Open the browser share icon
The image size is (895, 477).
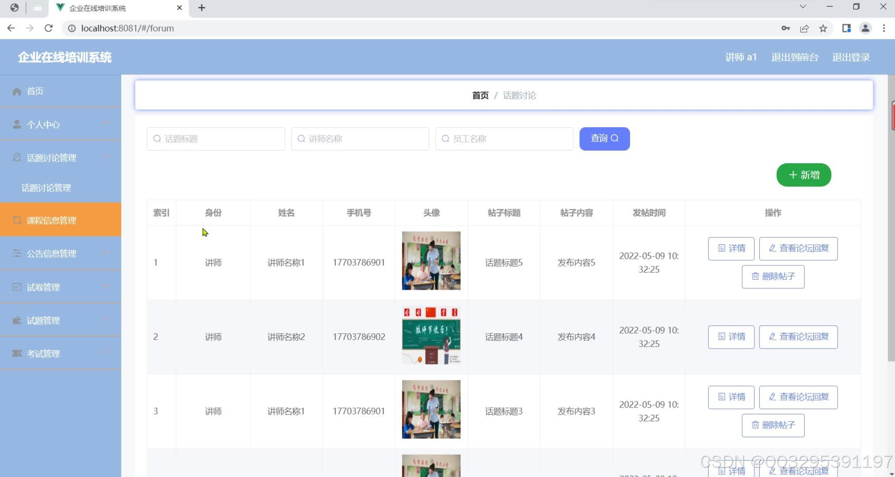(804, 28)
